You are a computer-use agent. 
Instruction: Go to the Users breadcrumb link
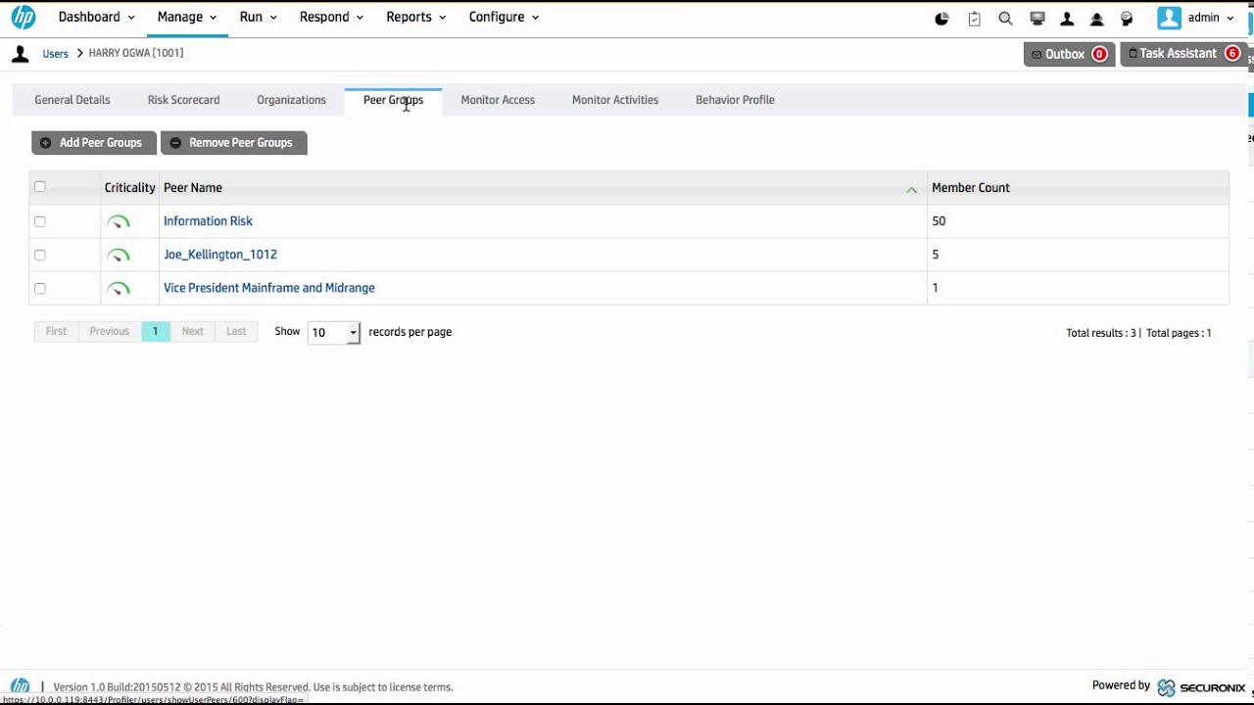pos(55,54)
